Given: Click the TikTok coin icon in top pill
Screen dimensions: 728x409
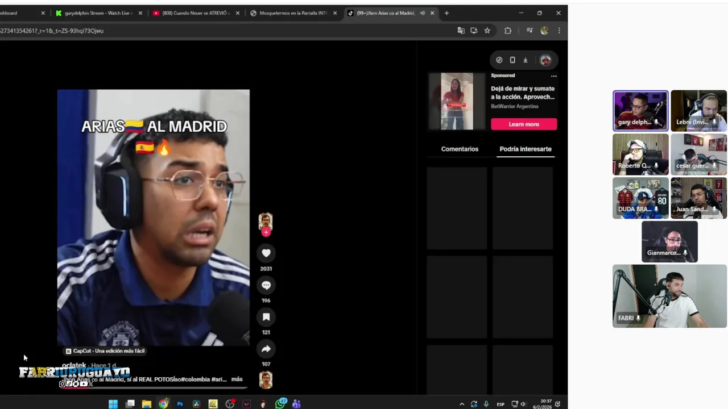Looking at the screenshot, I should (499, 60).
